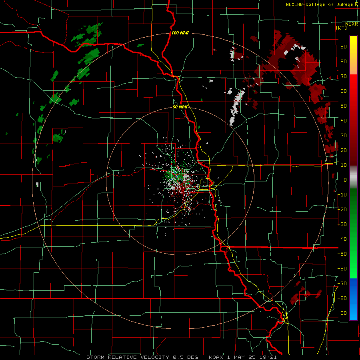Image resolution: width=360 pixels, height=360 pixels.
Task: Click the -50 value on the velocity scale
Action: pos(342,254)
